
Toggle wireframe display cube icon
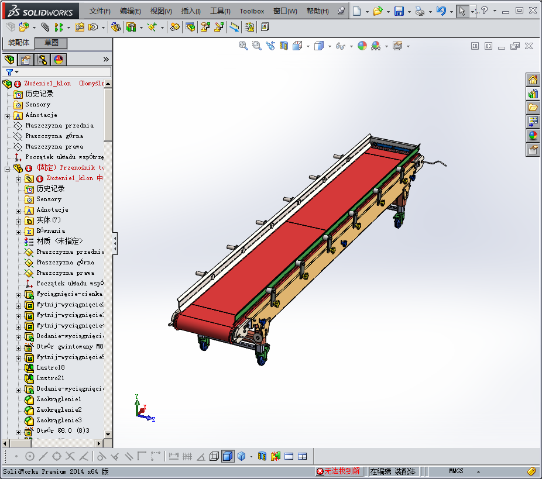point(214,457)
